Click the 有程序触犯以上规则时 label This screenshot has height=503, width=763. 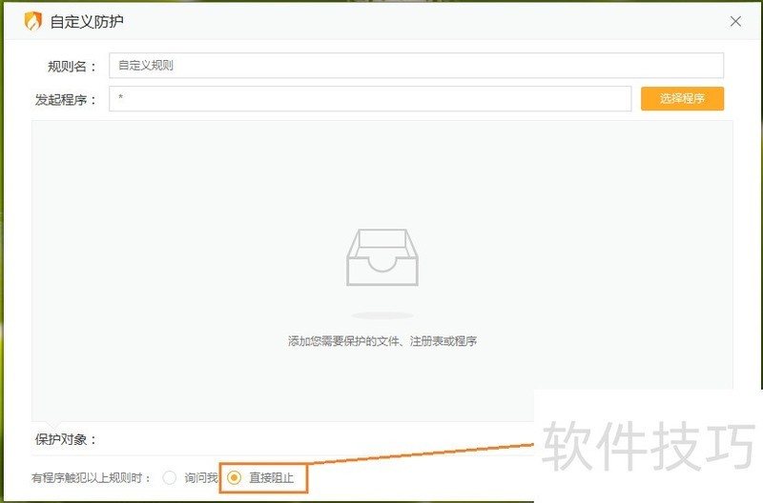92,477
